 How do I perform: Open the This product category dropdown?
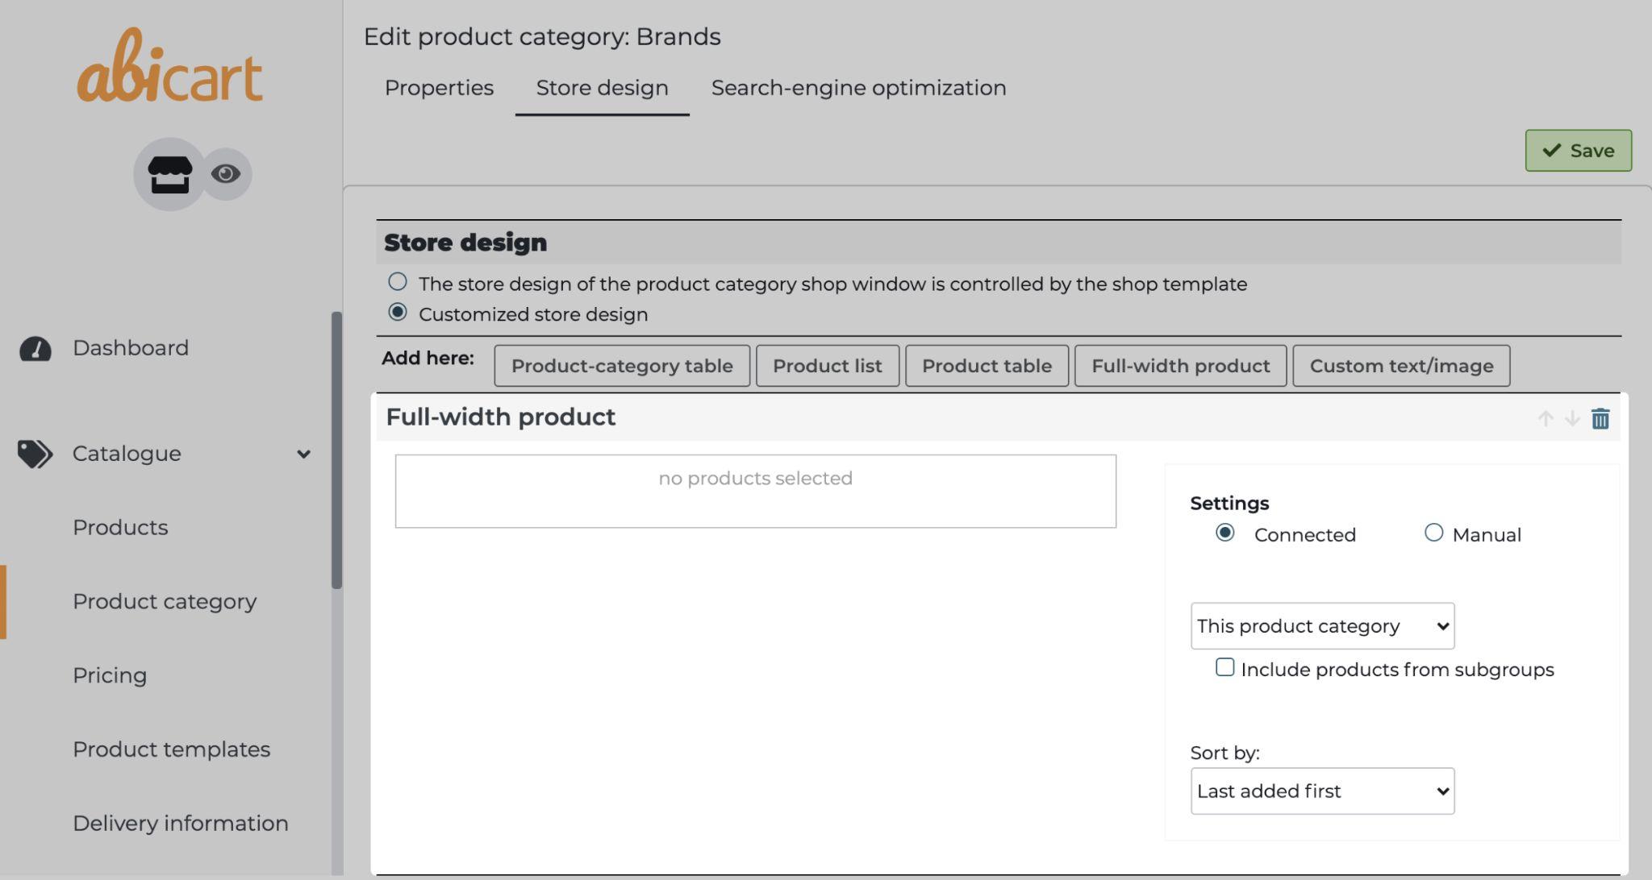(1322, 626)
